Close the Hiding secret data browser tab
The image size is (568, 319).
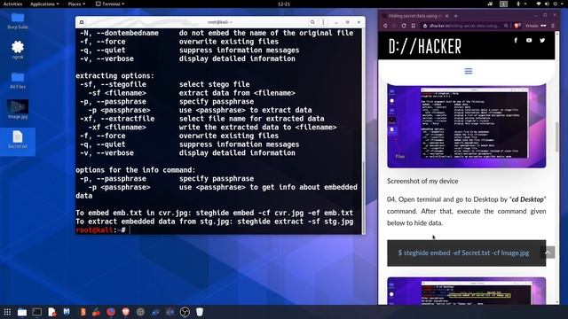coord(446,16)
